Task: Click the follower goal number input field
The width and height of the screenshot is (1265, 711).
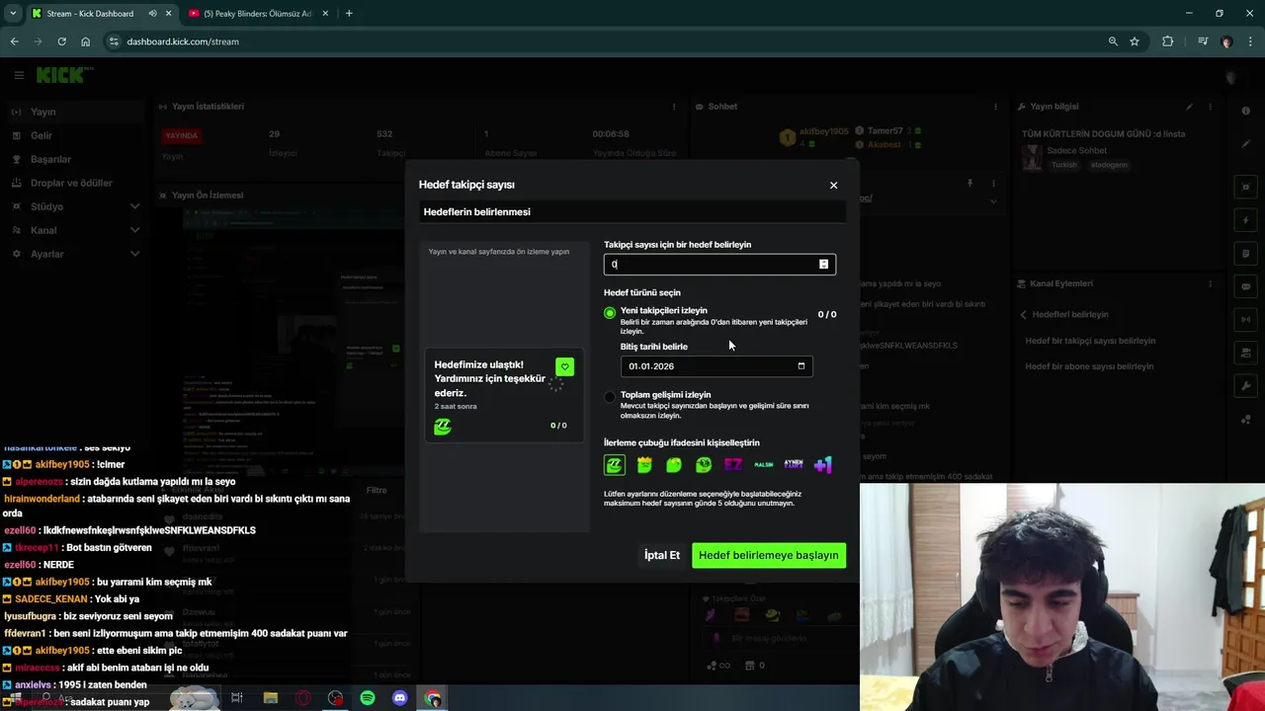Action: pos(719,264)
